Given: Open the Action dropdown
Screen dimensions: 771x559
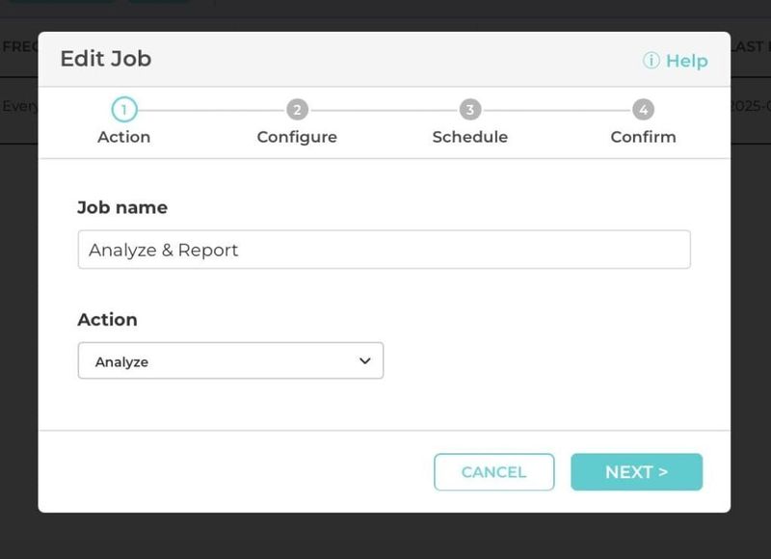Looking at the screenshot, I should click(x=230, y=360).
